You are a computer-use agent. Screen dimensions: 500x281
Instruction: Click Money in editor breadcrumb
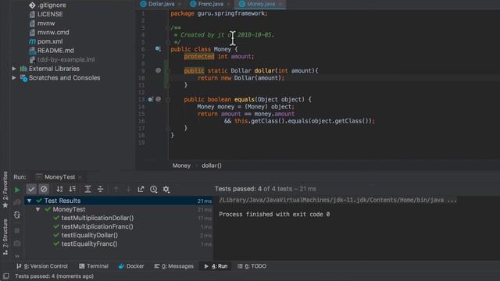tap(181, 165)
